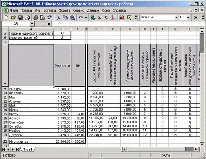Click the row 15 header
This screenshot has width=206, height=159.
click(x=5, y=114)
